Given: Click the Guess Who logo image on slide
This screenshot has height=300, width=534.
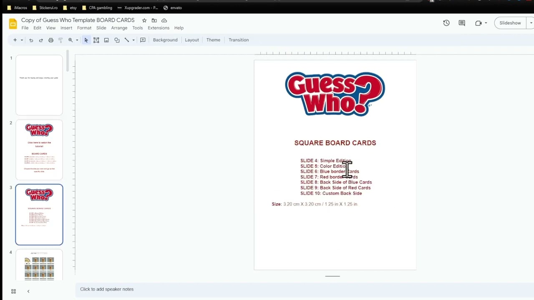Looking at the screenshot, I should coord(335,94).
